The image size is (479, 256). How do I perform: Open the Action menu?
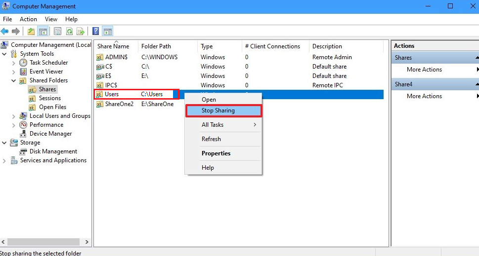click(x=28, y=19)
